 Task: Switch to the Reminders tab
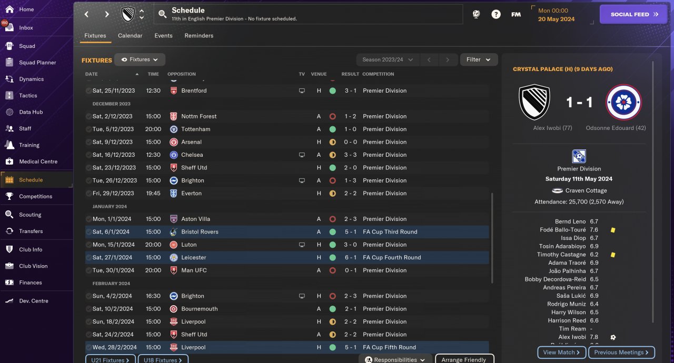pos(199,36)
